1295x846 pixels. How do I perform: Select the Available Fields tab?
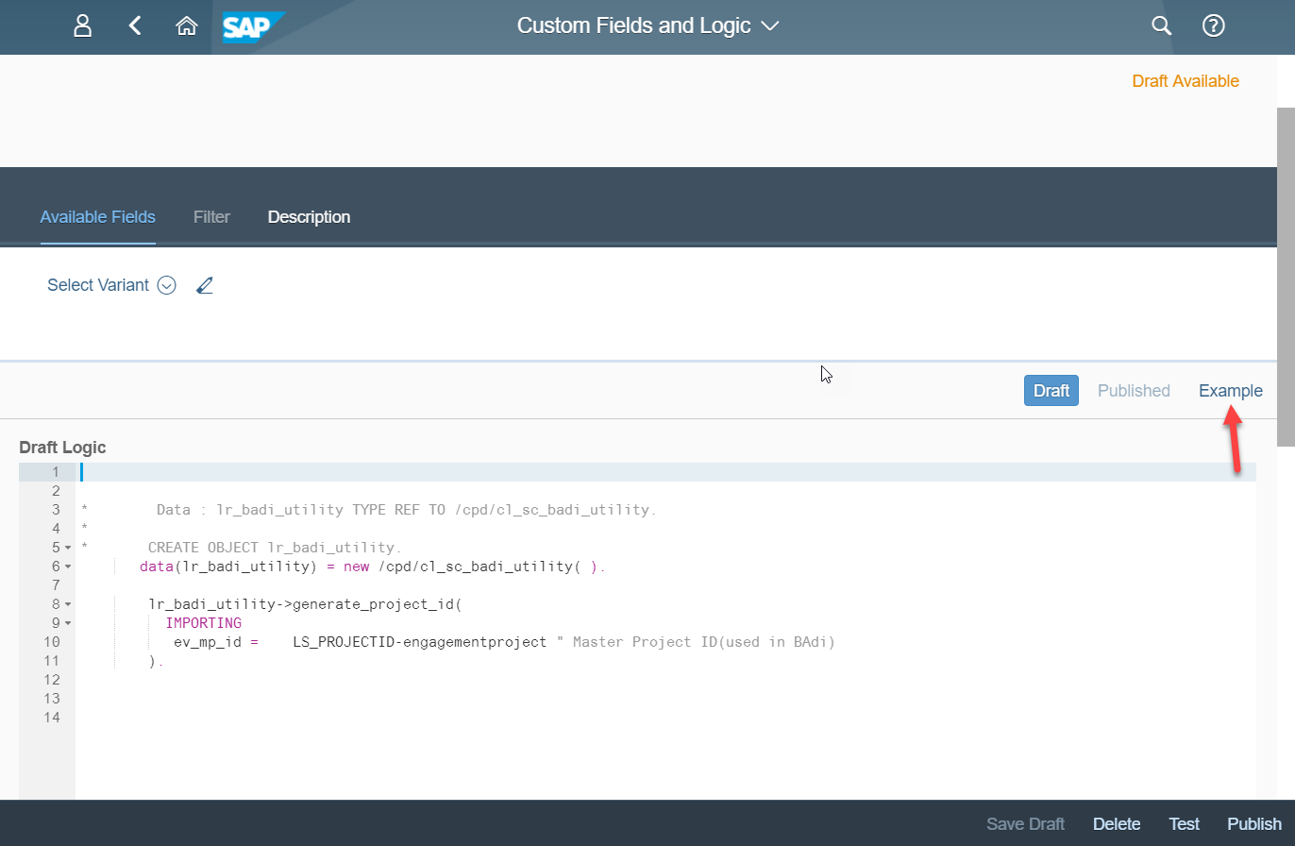97,217
